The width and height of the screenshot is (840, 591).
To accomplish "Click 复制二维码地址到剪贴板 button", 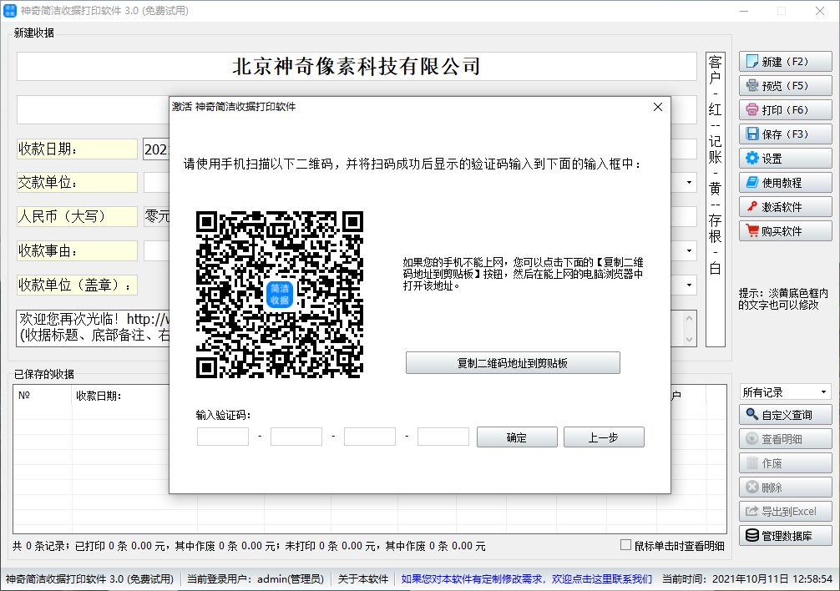I will tap(513, 363).
